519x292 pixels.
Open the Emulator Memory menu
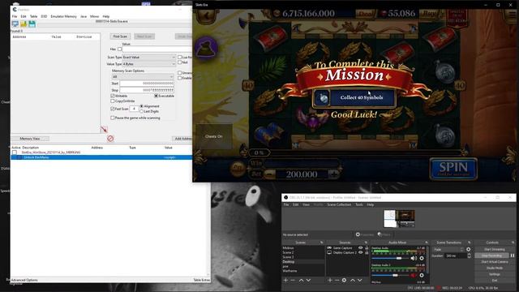click(63, 16)
